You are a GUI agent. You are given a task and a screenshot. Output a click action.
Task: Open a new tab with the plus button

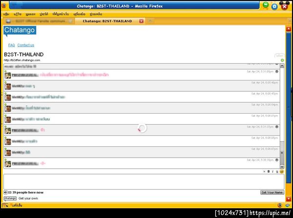pyautogui.click(x=150, y=21)
